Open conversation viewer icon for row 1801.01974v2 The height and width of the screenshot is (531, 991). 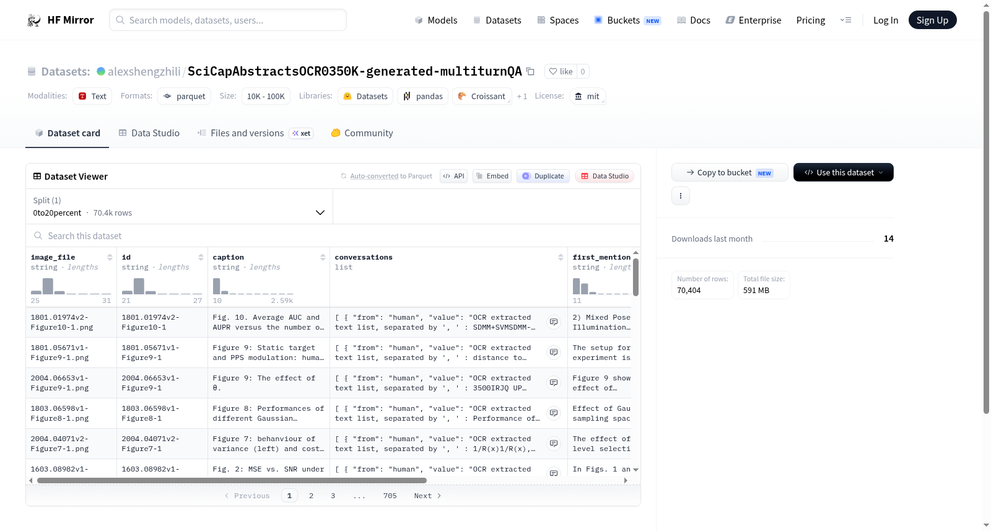pyautogui.click(x=554, y=322)
